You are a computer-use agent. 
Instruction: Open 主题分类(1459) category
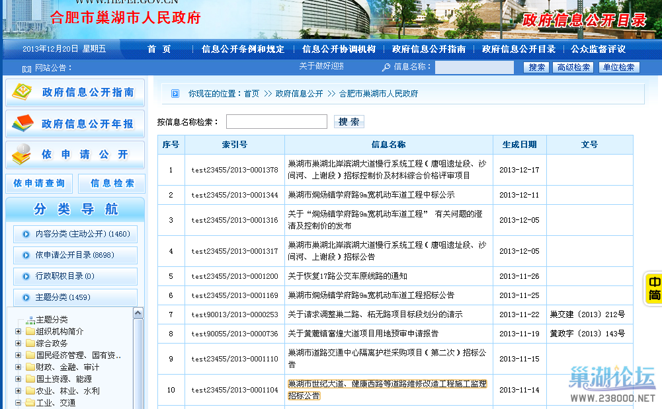tap(75, 297)
